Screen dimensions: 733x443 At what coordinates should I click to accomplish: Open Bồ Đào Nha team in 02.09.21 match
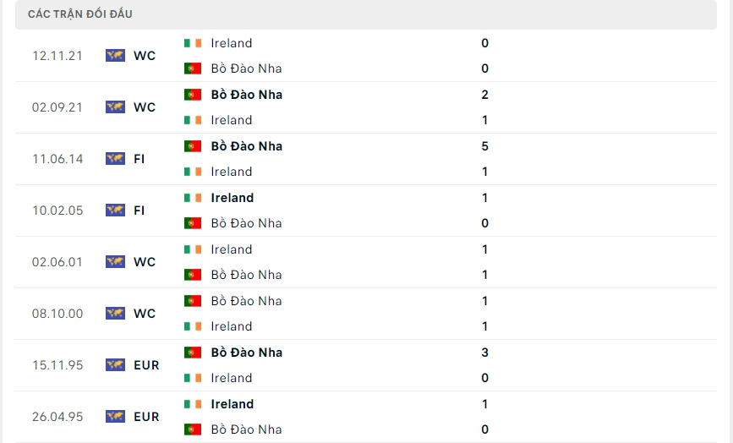coord(246,95)
